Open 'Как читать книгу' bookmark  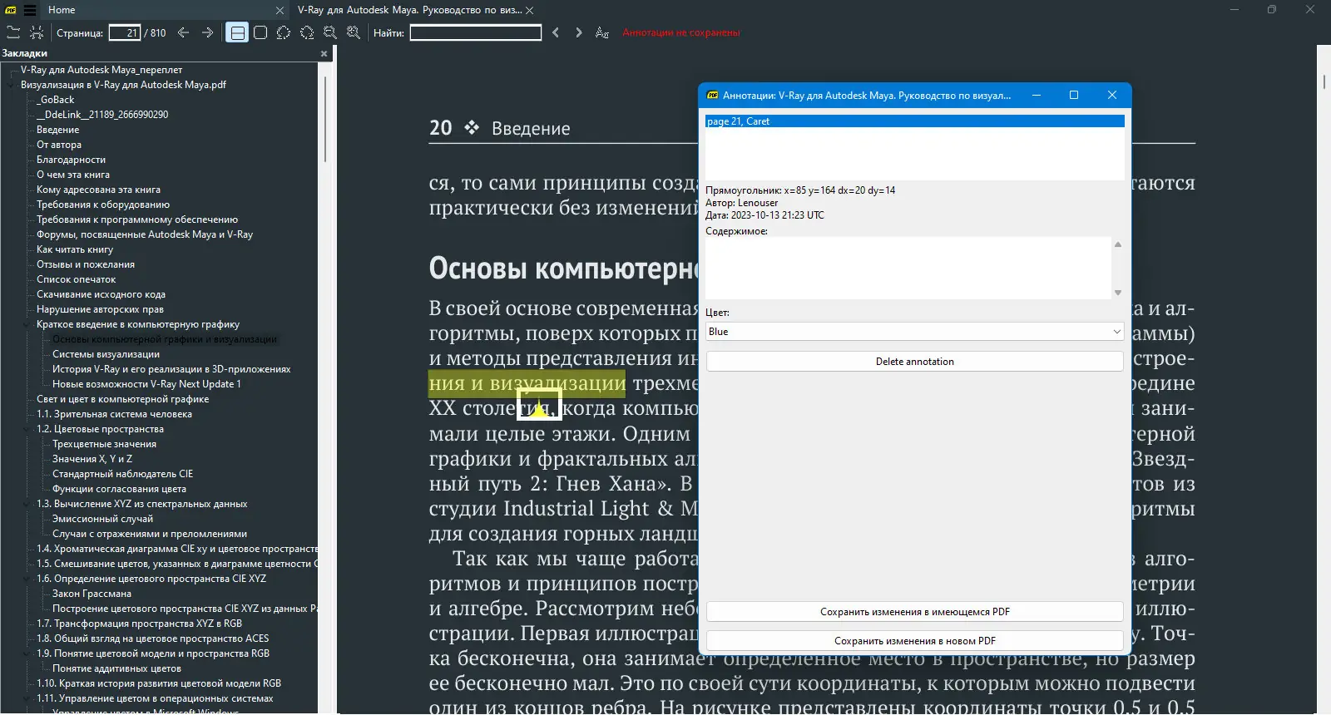75,249
